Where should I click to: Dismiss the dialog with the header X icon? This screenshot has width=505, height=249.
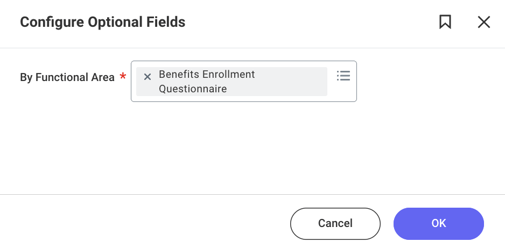click(x=484, y=22)
